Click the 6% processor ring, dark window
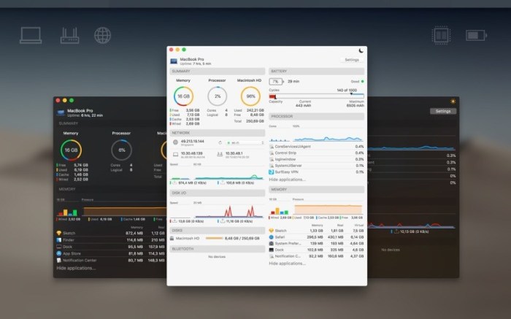The height and width of the screenshot is (319, 511). (122, 150)
